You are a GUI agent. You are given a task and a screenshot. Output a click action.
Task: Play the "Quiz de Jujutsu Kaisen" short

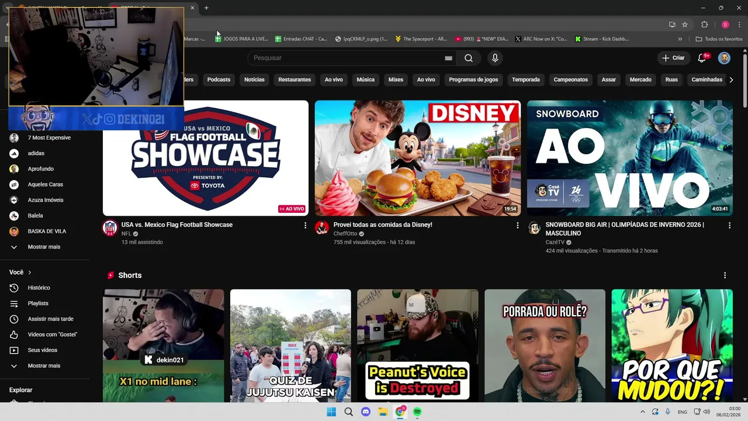(x=290, y=346)
